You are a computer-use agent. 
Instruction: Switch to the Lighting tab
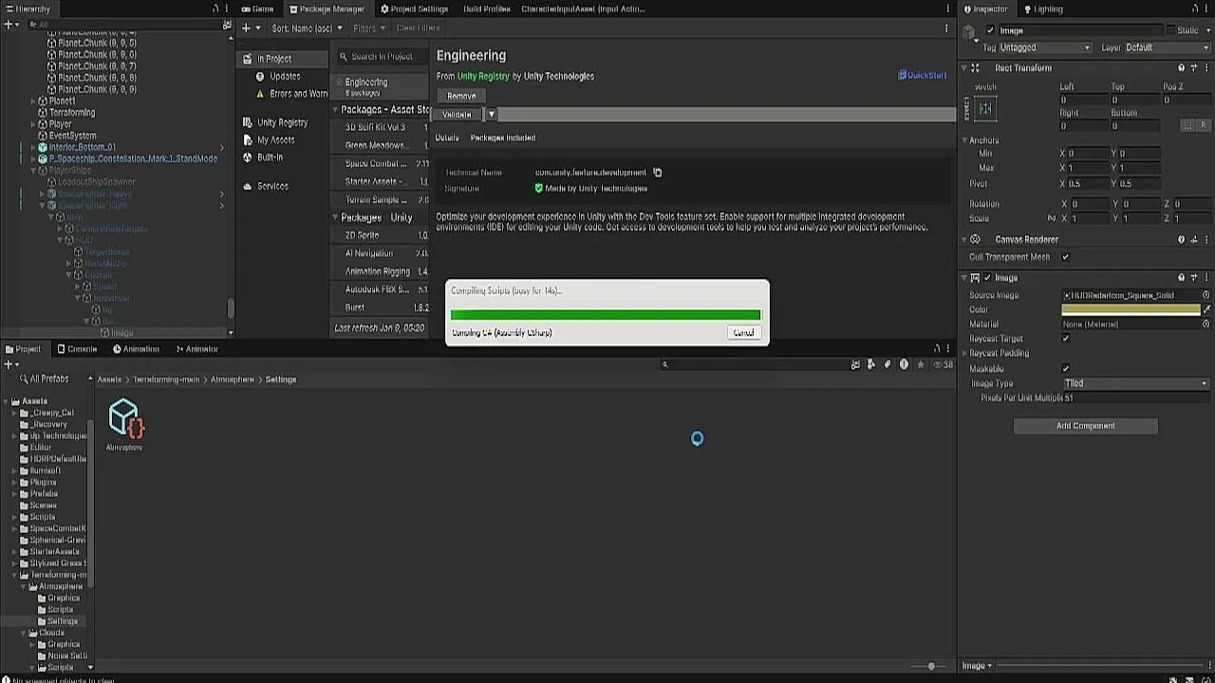tap(1042, 9)
